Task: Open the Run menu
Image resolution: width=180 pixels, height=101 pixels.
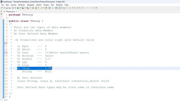Action: click(52, 5)
